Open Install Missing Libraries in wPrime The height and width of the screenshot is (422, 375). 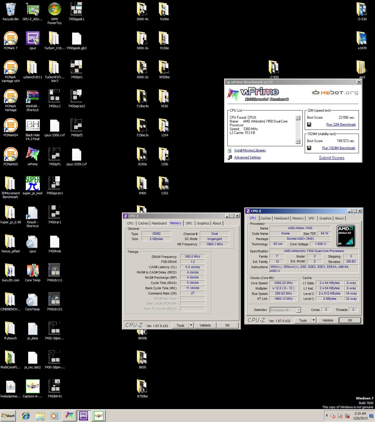click(250, 150)
